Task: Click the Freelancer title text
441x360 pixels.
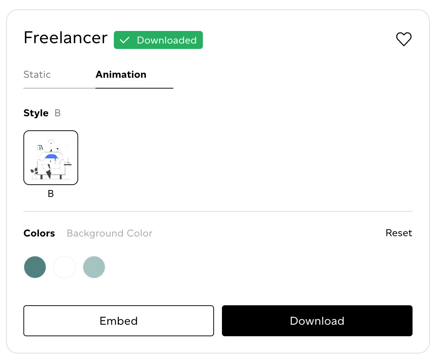Action: tap(65, 37)
